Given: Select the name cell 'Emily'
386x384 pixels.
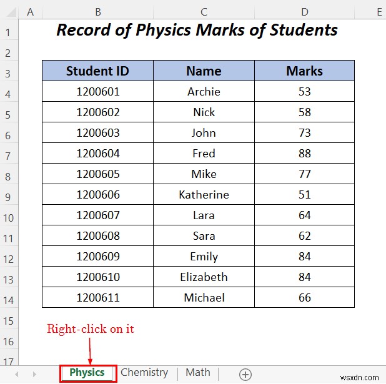Looking at the screenshot, I should 204,256.
